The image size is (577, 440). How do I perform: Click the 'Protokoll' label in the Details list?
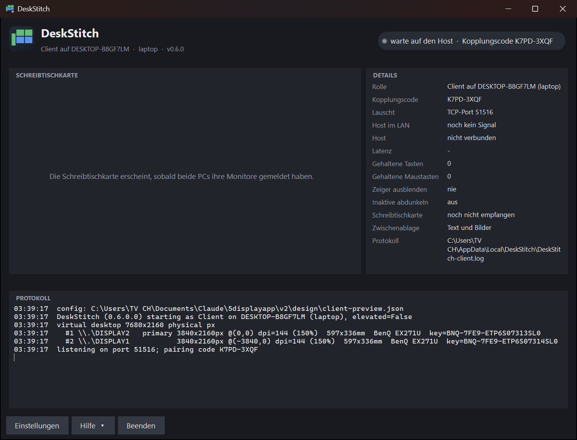pos(385,241)
